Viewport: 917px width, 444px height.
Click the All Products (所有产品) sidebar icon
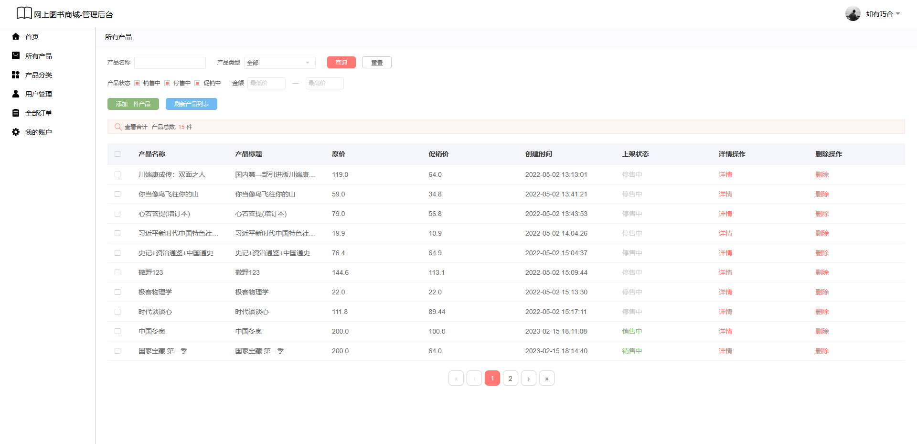[x=16, y=55]
